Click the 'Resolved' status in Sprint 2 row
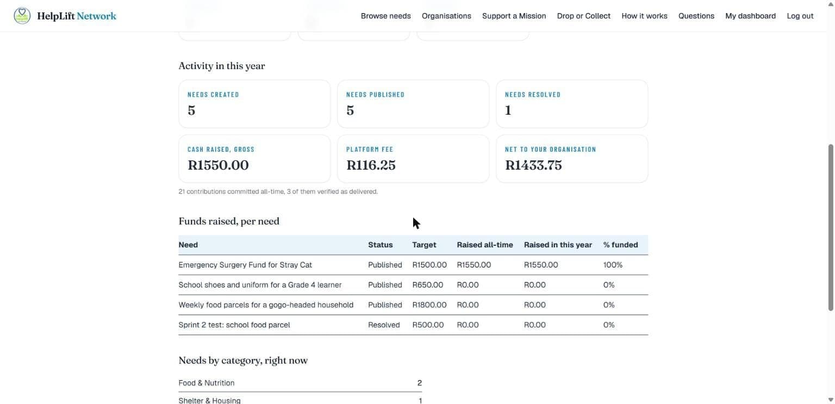Screen dimensions: 835x404 (x=384, y=325)
